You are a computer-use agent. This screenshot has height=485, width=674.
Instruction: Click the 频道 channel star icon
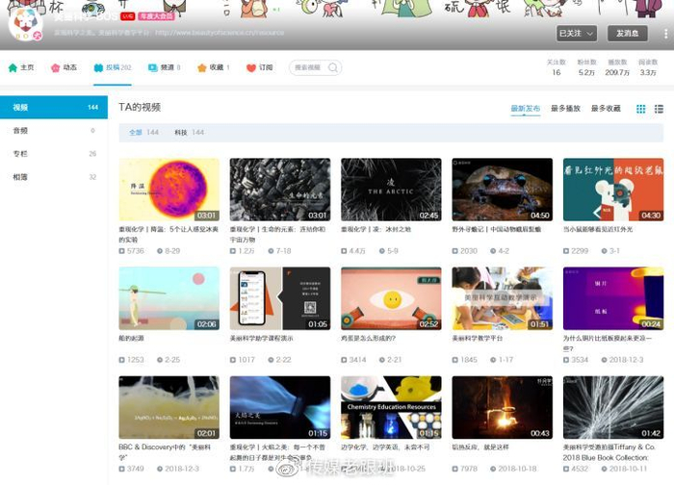[x=152, y=68]
